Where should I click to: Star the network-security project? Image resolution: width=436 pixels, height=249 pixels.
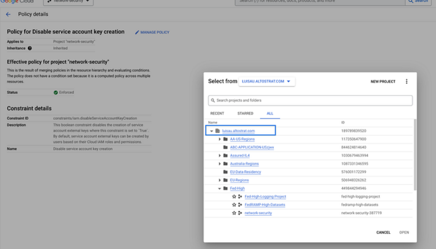pos(234,213)
